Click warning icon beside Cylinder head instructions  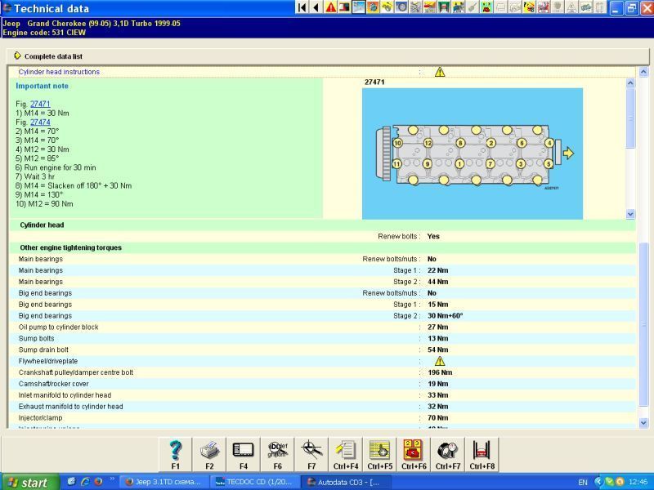click(440, 72)
